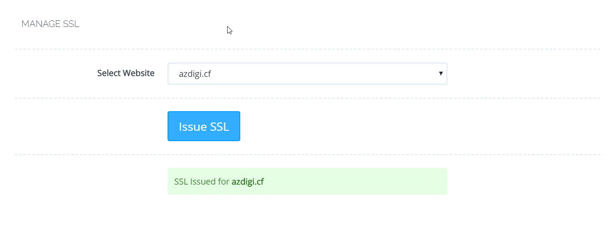Click the MANAGE SSL heading
The width and height of the screenshot is (611, 238).
[x=50, y=24]
